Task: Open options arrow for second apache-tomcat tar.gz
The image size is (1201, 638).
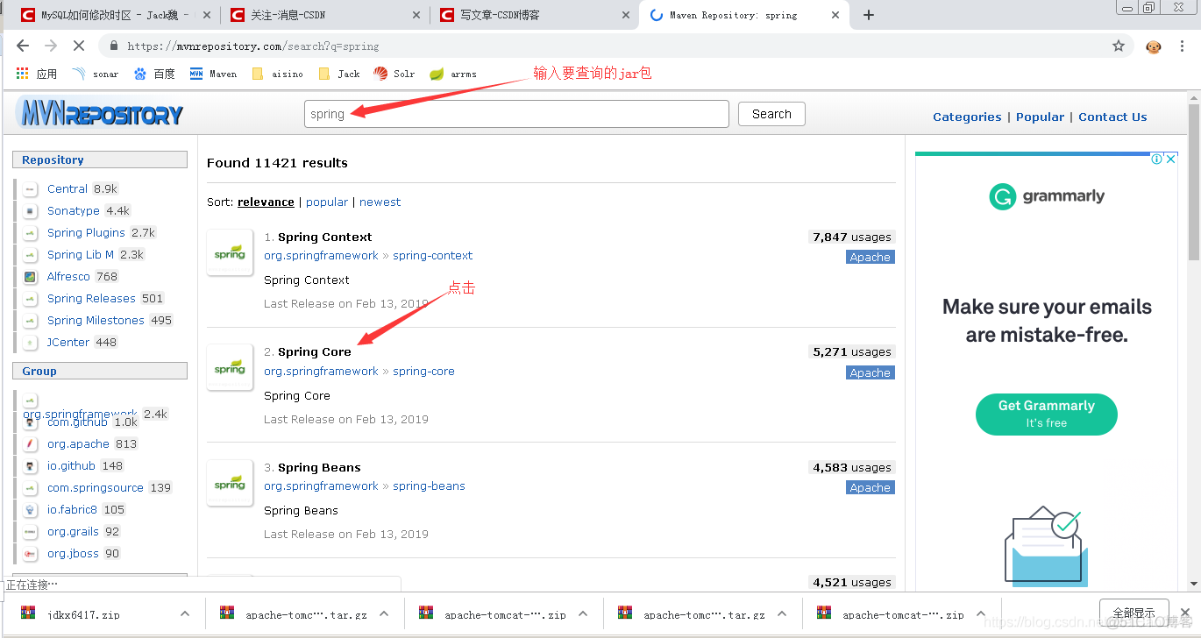Action: point(782,614)
